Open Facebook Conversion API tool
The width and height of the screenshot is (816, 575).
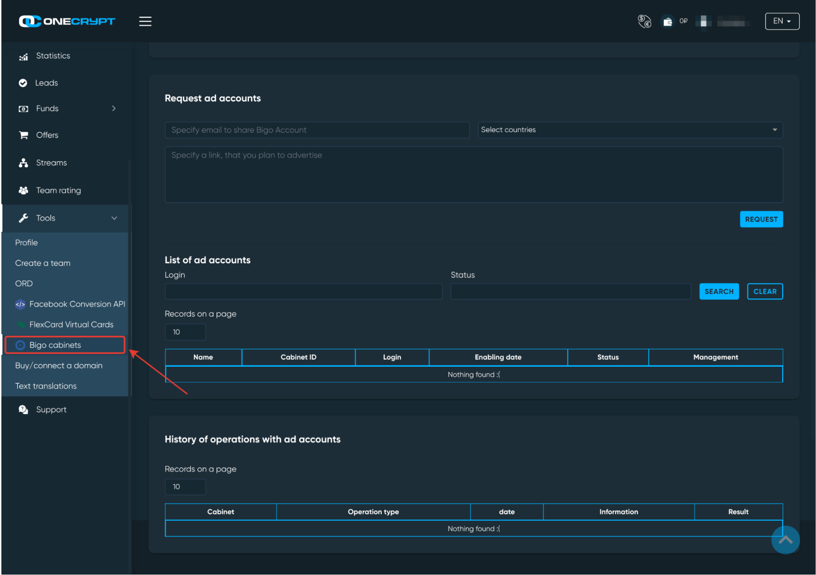(77, 304)
